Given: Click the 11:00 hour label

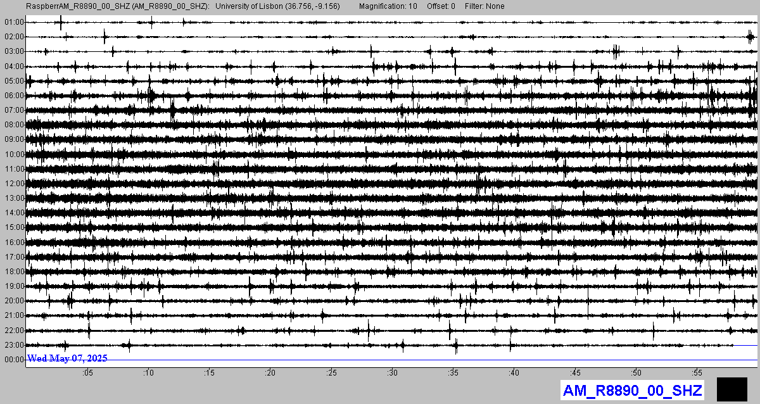Looking at the screenshot, I should tap(14, 169).
